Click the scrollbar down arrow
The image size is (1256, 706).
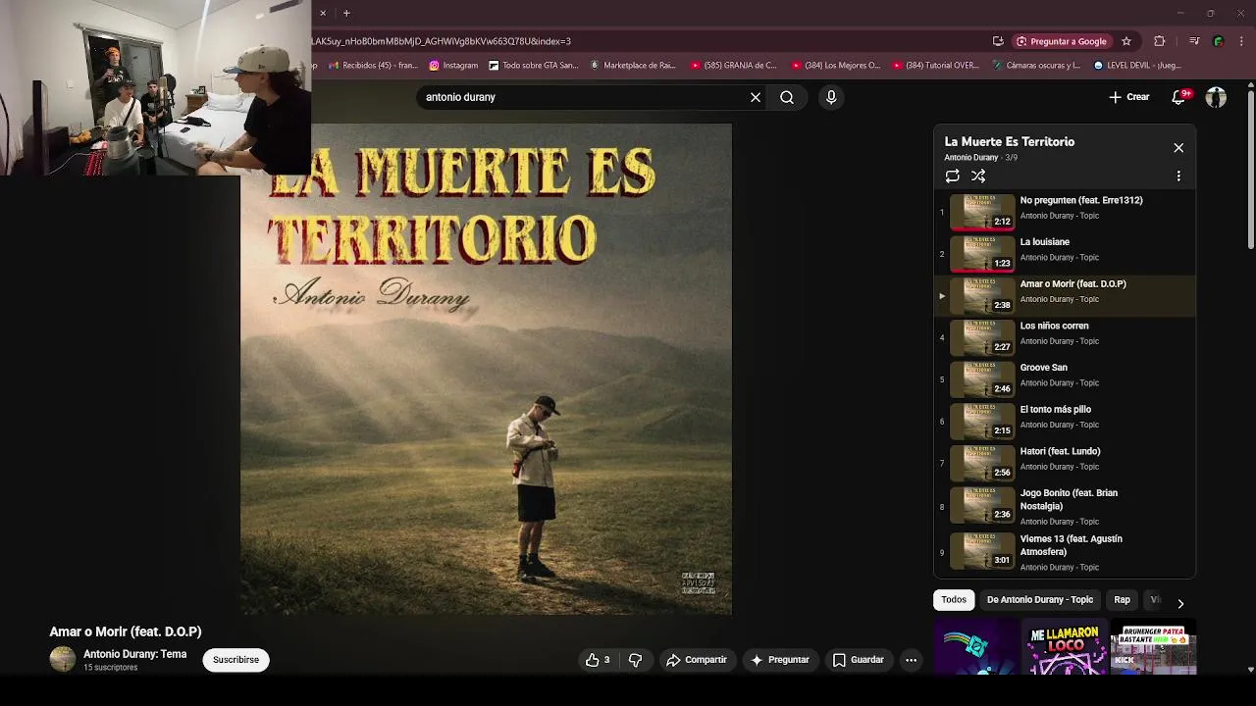[x=1250, y=670]
